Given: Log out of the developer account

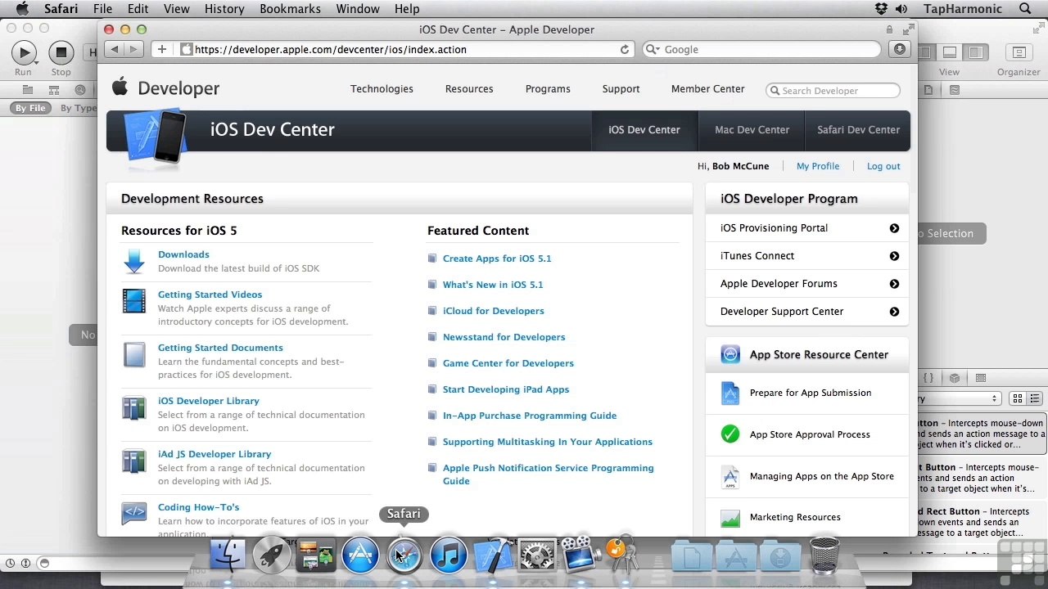Looking at the screenshot, I should tap(883, 166).
